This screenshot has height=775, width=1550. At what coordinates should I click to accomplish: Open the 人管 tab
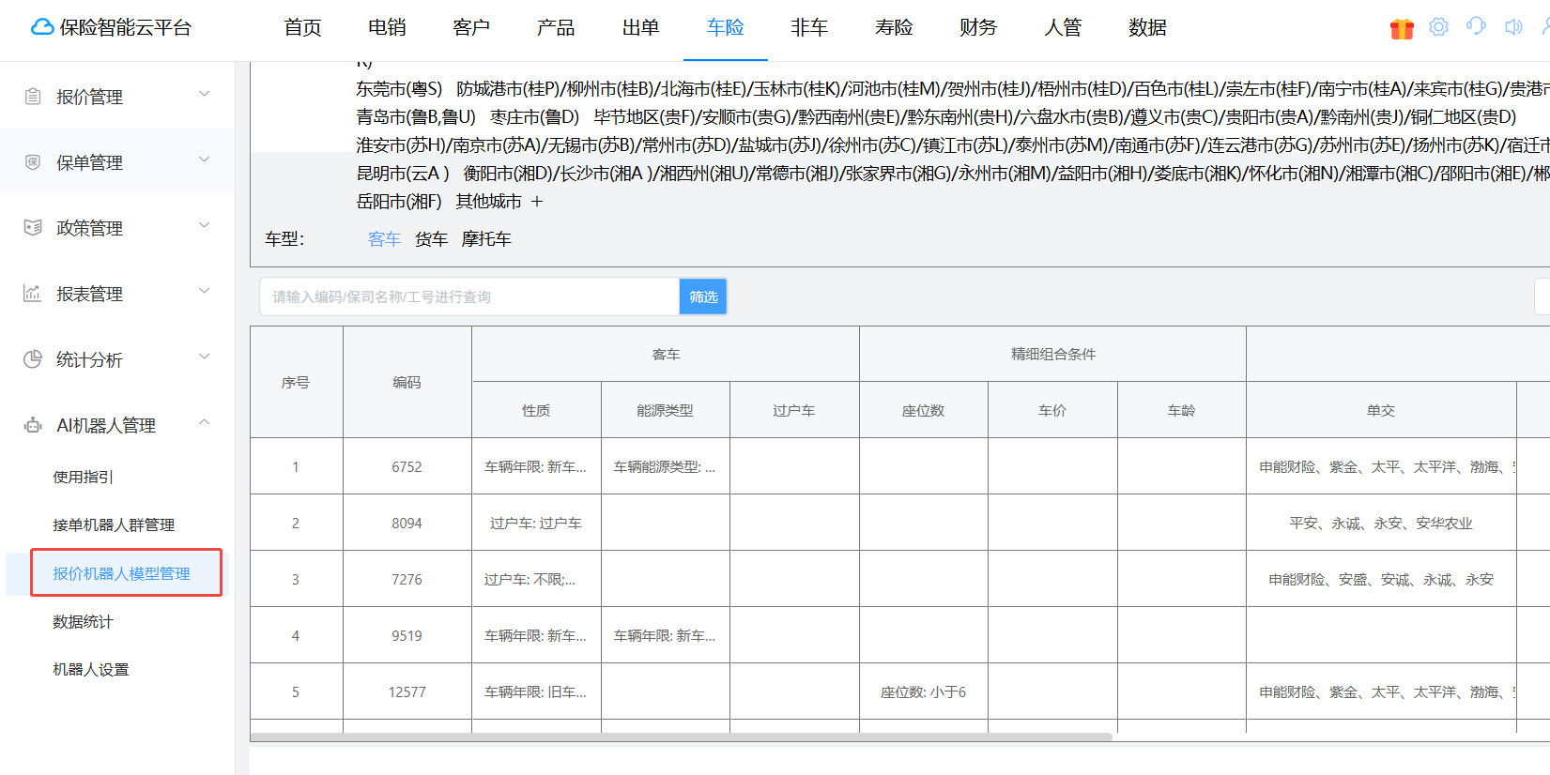pyautogui.click(x=1063, y=28)
